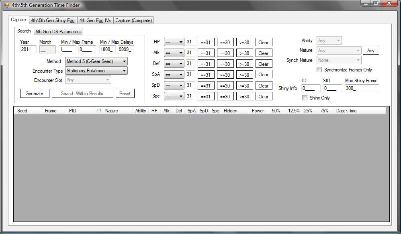Clear the Spe filter
Image resolution: width=401 pixels, height=234 pixels.
pyautogui.click(x=264, y=96)
